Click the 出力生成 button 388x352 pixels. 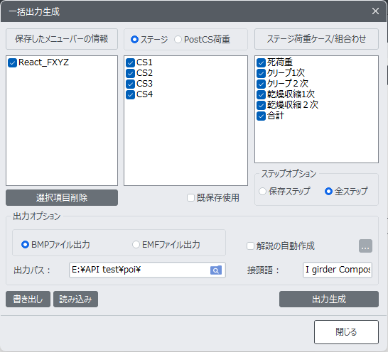click(329, 299)
